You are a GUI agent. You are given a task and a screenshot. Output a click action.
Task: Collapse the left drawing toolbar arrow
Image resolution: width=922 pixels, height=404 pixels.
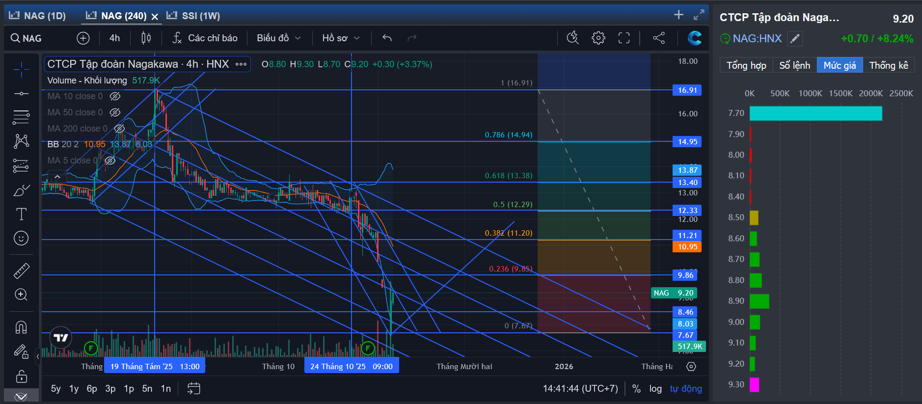point(38,356)
